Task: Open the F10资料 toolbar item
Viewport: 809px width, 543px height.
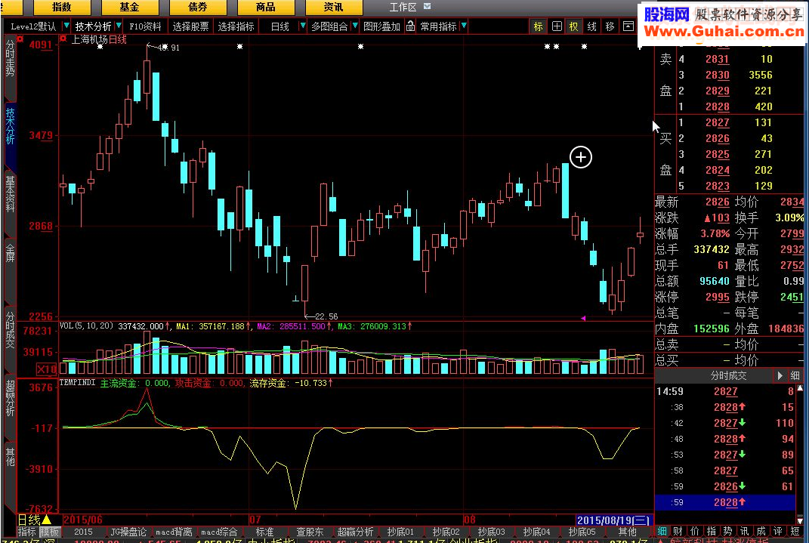Action: tap(145, 26)
